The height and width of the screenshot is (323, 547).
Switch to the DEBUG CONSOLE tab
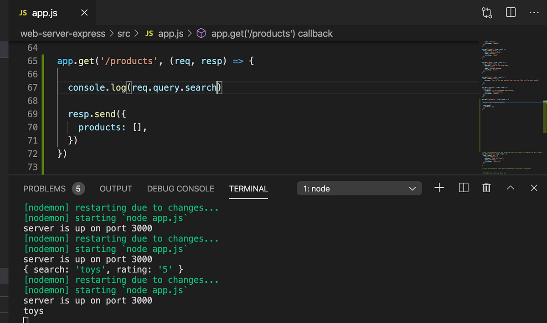tap(181, 189)
